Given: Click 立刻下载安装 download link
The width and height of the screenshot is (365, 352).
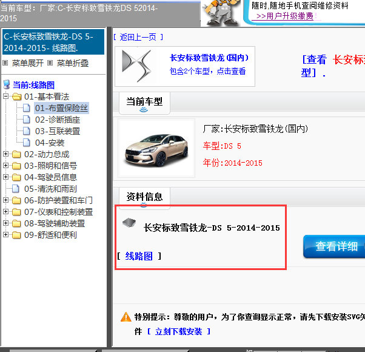Looking at the screenshot, I should 178,331.
